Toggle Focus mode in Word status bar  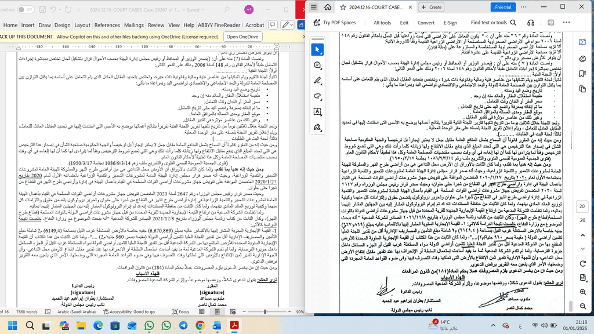click(180, 312)
